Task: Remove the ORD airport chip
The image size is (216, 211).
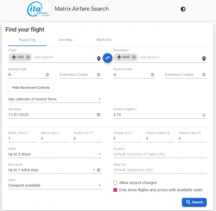Action: [x=28, y=57]
